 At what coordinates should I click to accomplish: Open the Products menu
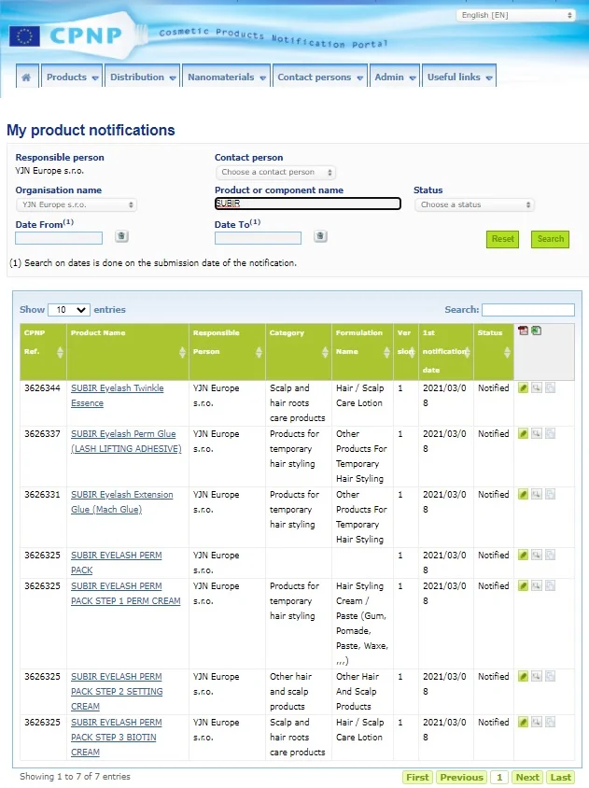(72, 77)
